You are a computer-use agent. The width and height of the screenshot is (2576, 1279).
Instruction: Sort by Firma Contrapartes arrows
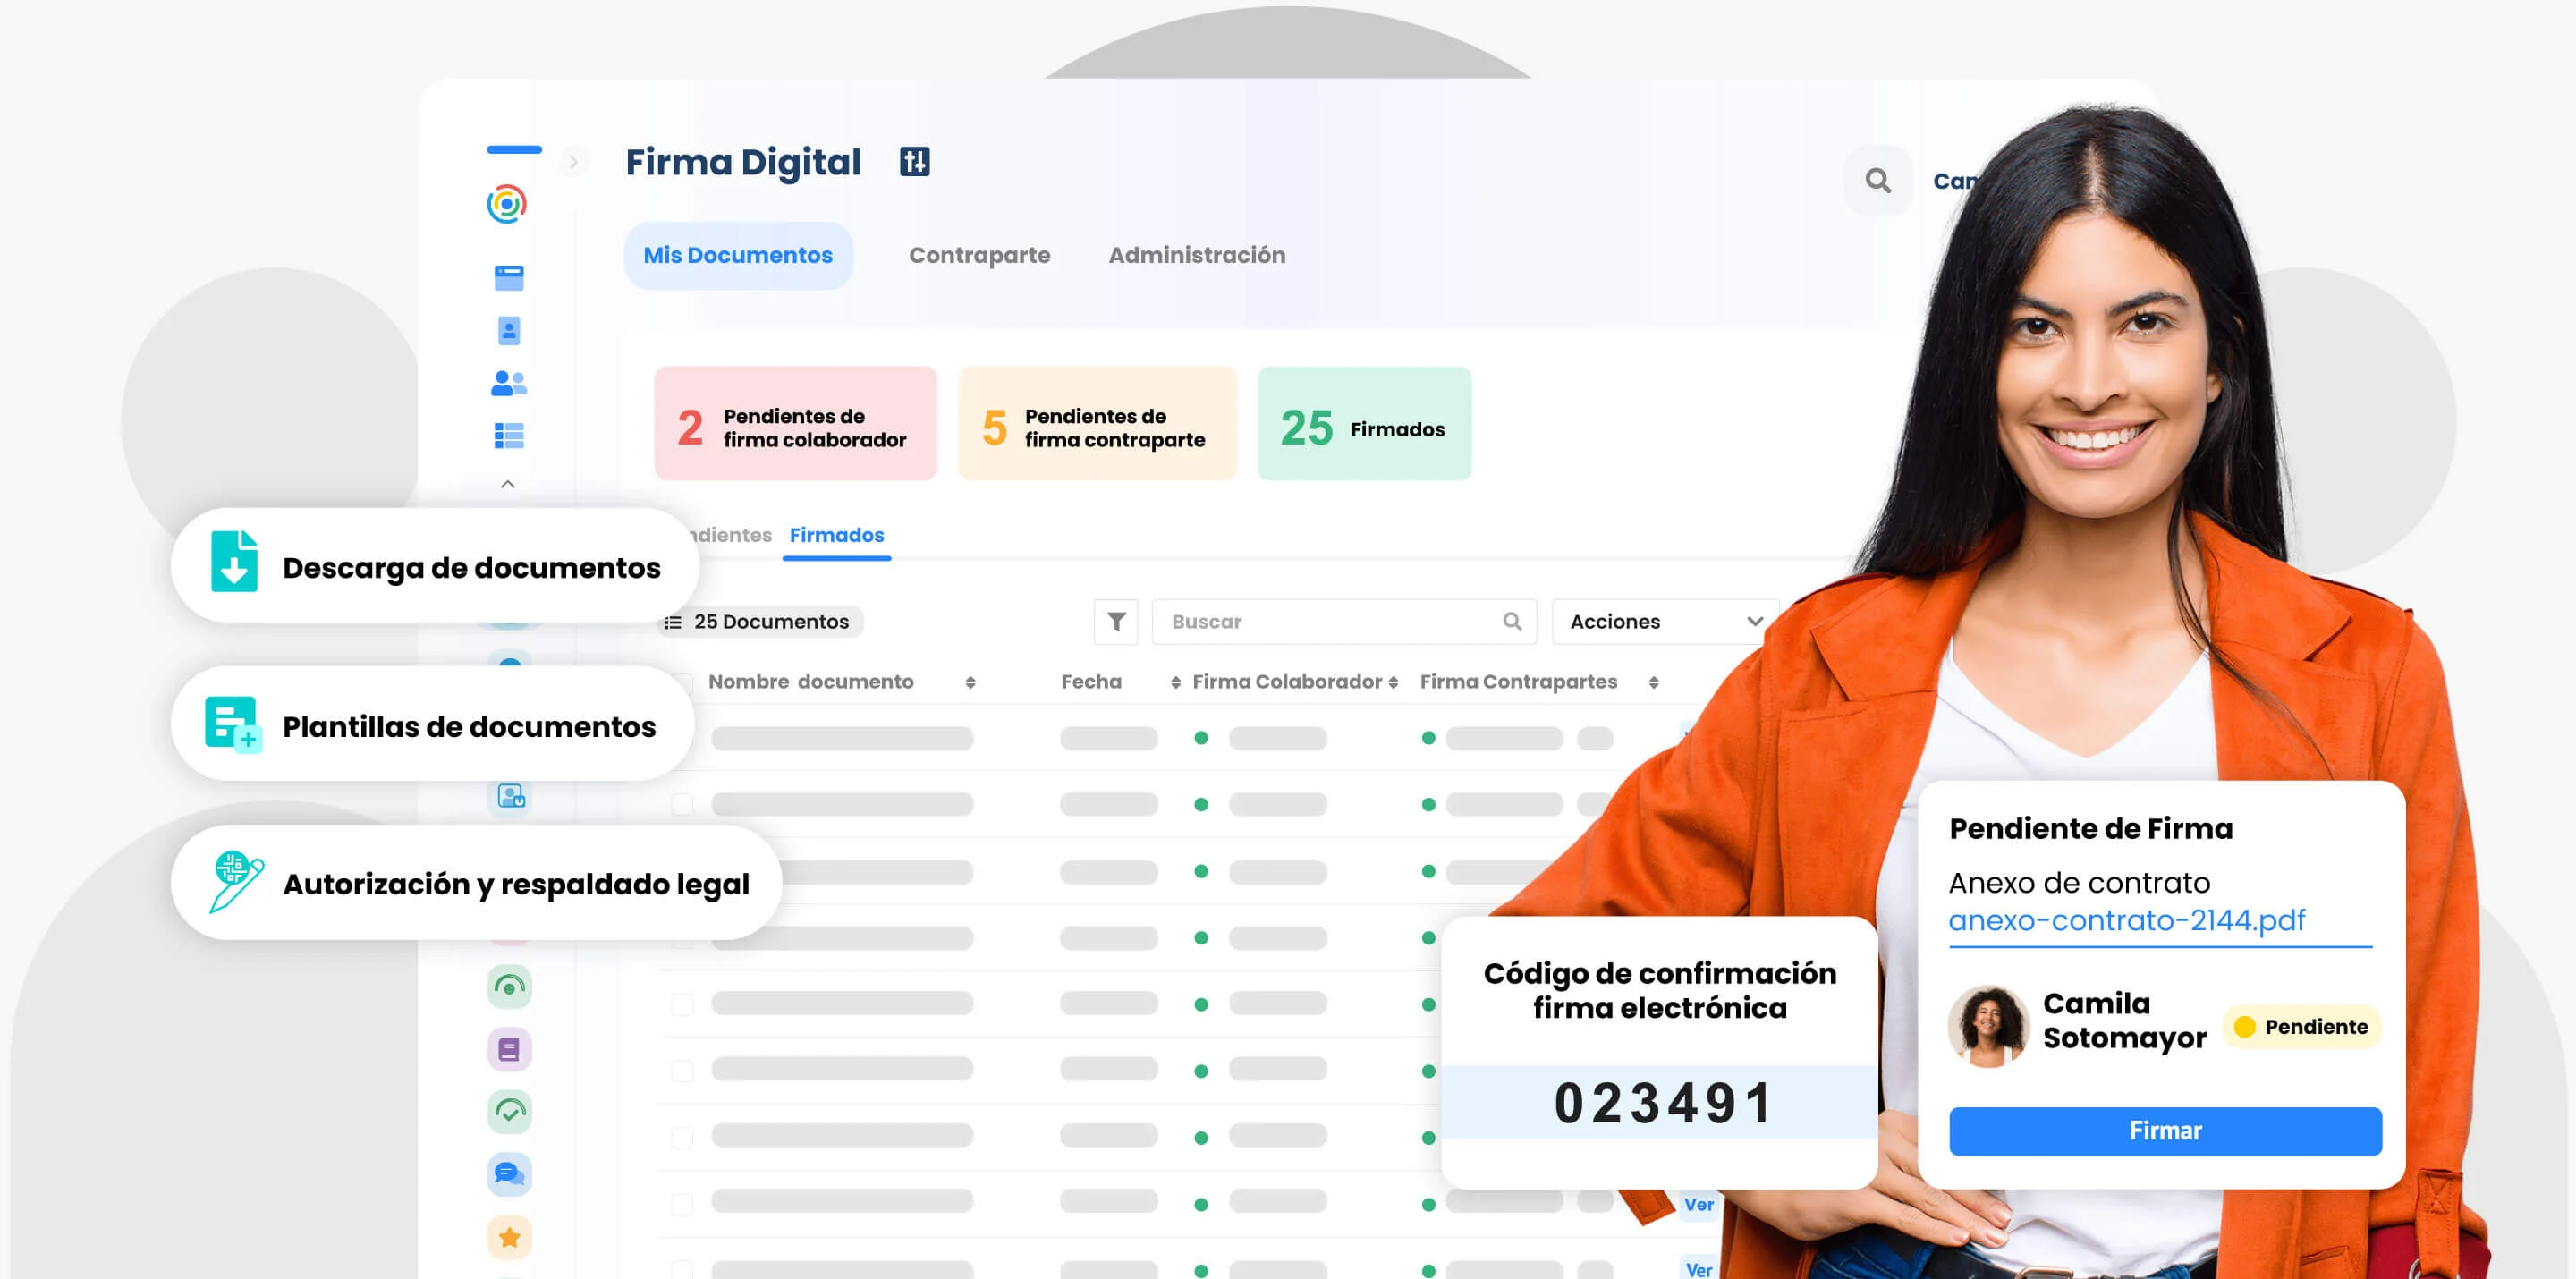click(x=1654, y=682)
